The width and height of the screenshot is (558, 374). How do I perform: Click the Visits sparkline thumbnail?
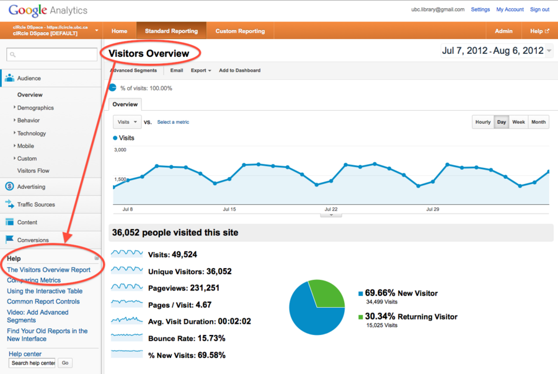click(126, 254)
